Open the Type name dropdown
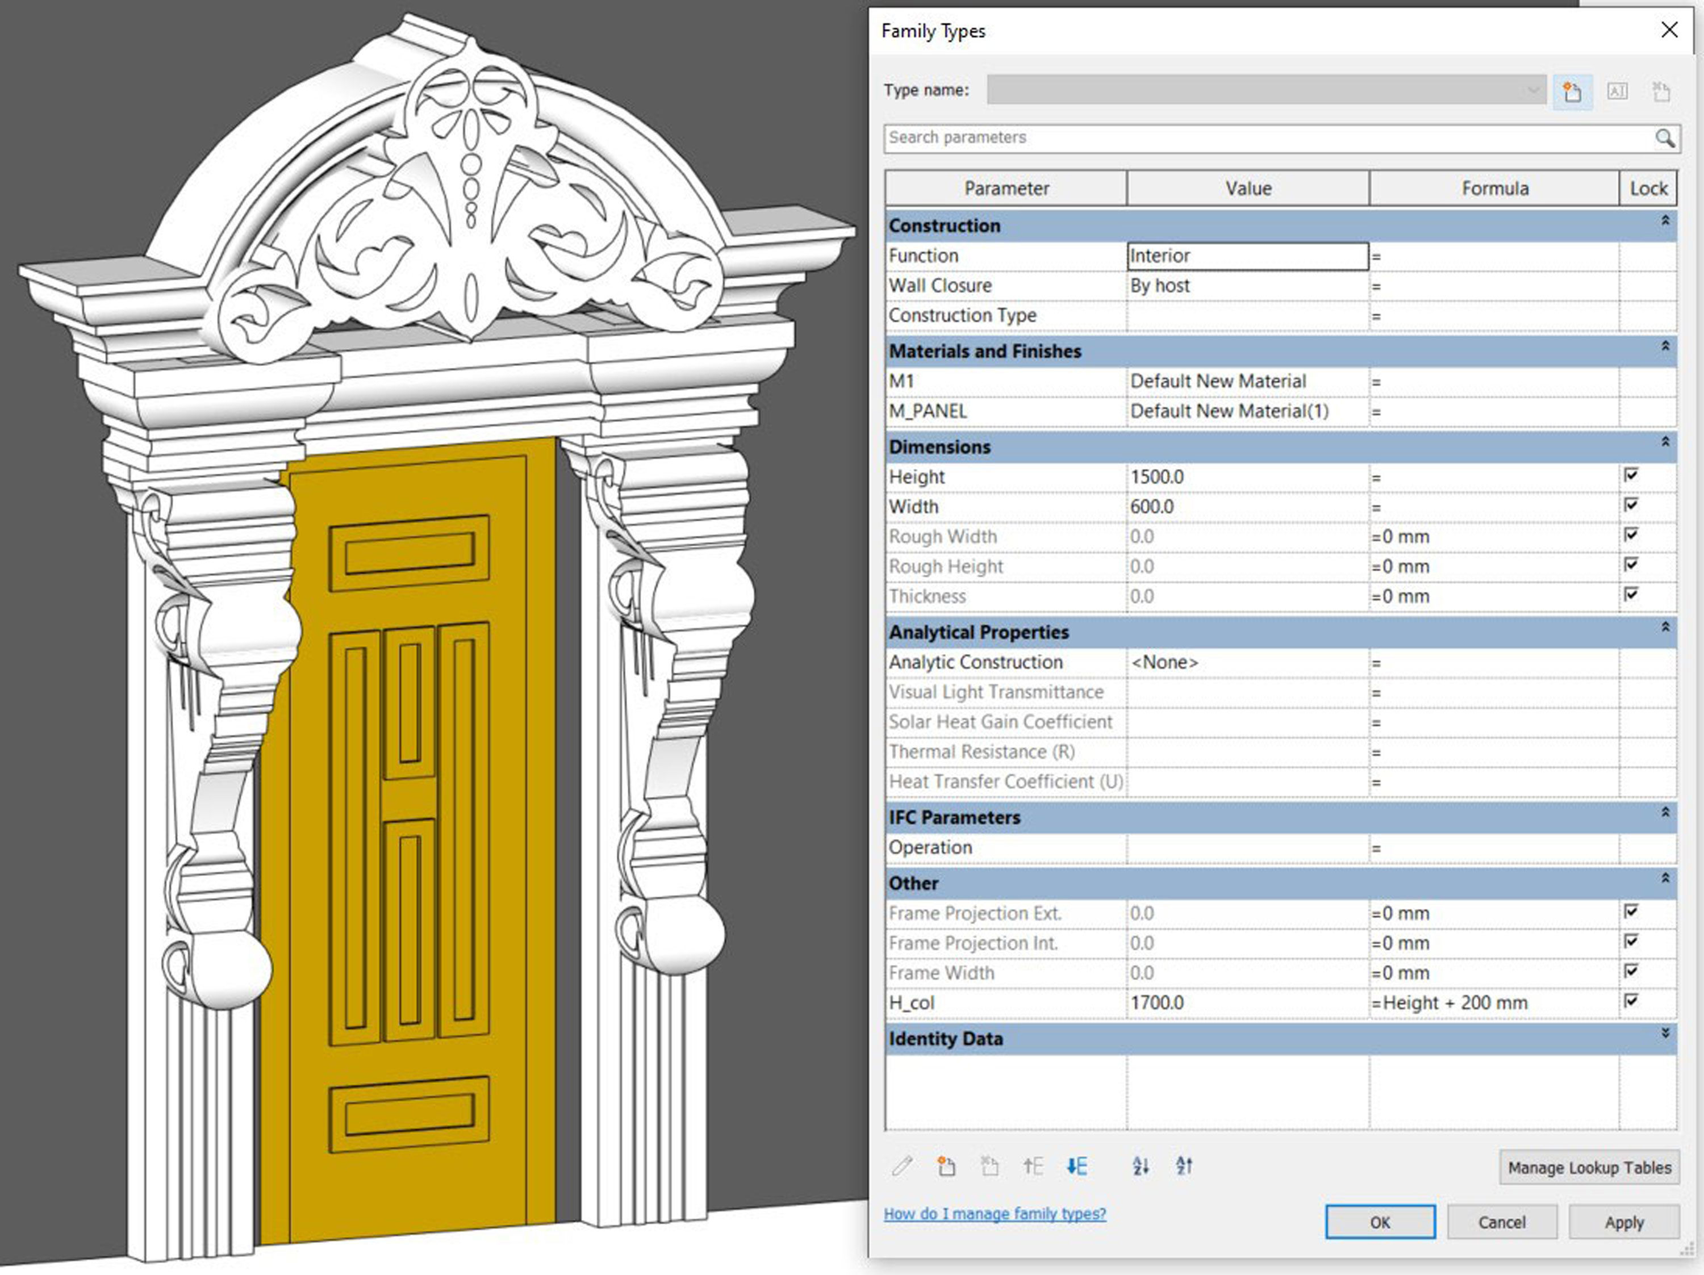This screenshot has height=1275, width=1704. click(x=1533, y=91)
